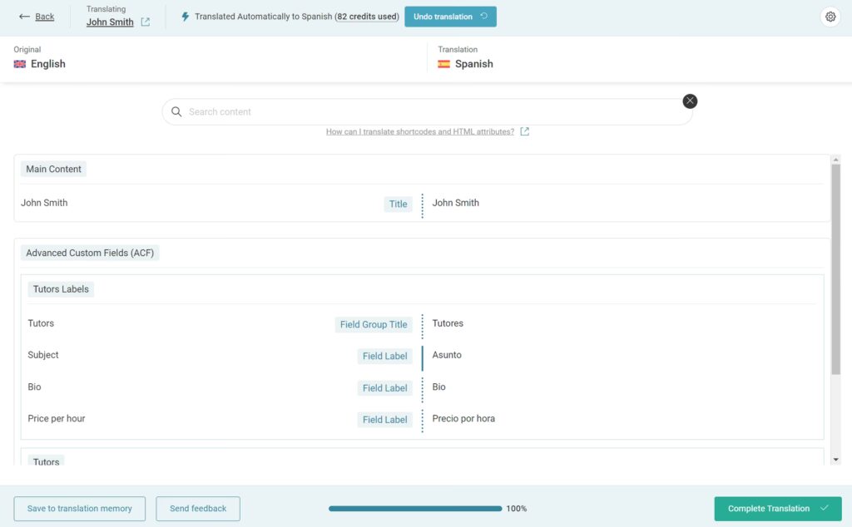The height and width of the screenshot is (527, 852).
Task: Click Complete Translation button
Action: click(x=778, y=509)
